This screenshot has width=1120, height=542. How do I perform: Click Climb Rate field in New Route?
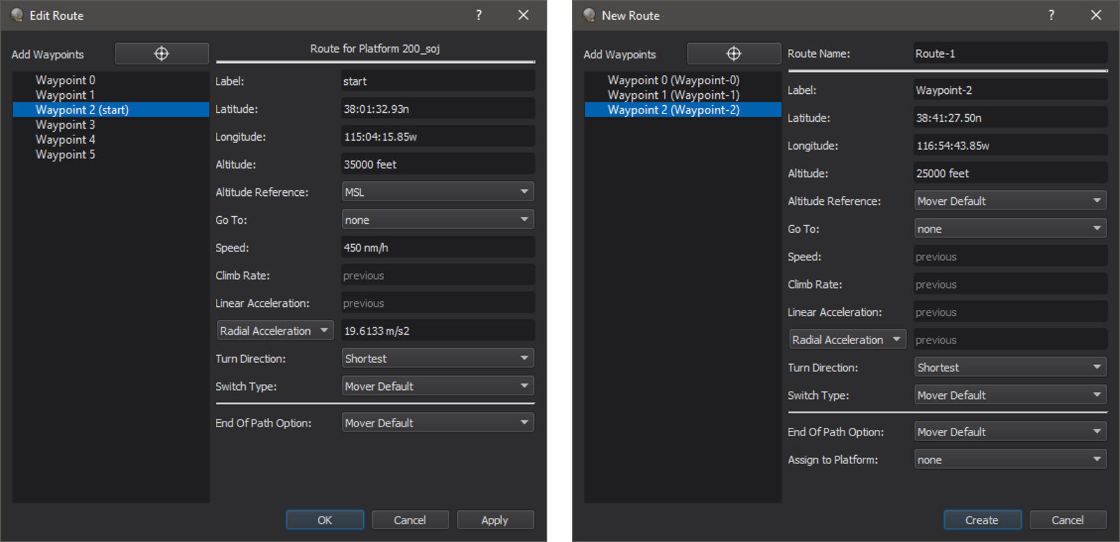coord(1010,285)
